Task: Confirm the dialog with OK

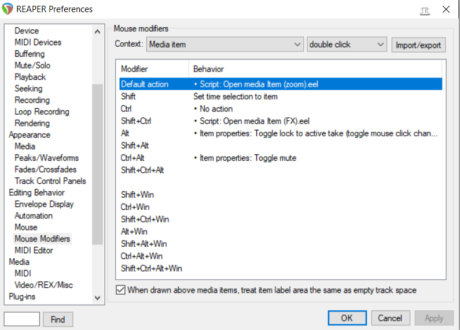Action: click(x=347, y=318)
